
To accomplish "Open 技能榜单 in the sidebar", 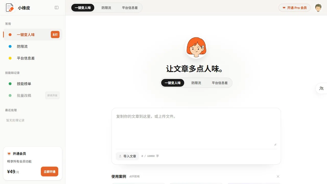I will (33, 84).
